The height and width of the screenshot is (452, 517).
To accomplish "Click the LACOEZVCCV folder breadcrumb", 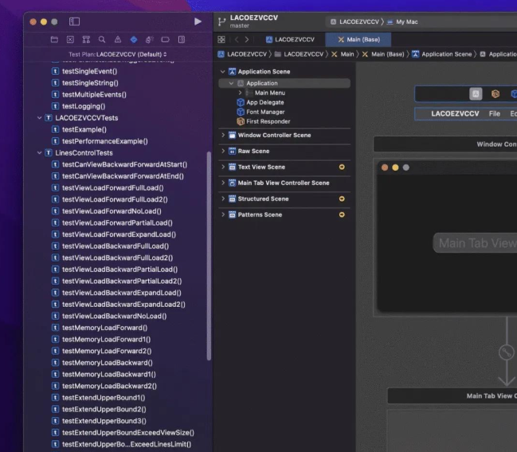I will tap(299, 54).
